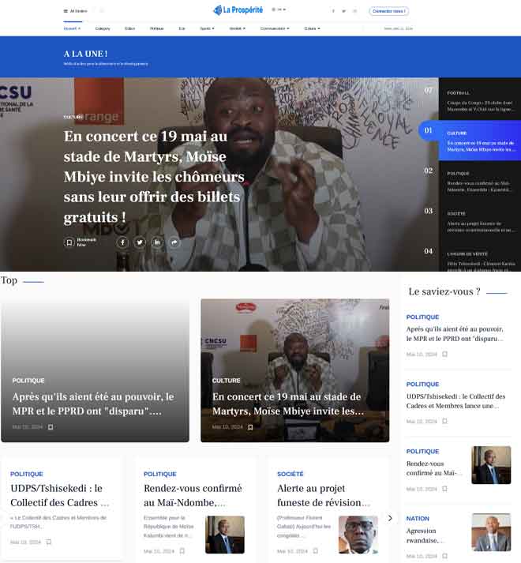Share the featured article on Twitter
521x563 pixels.
140,242
